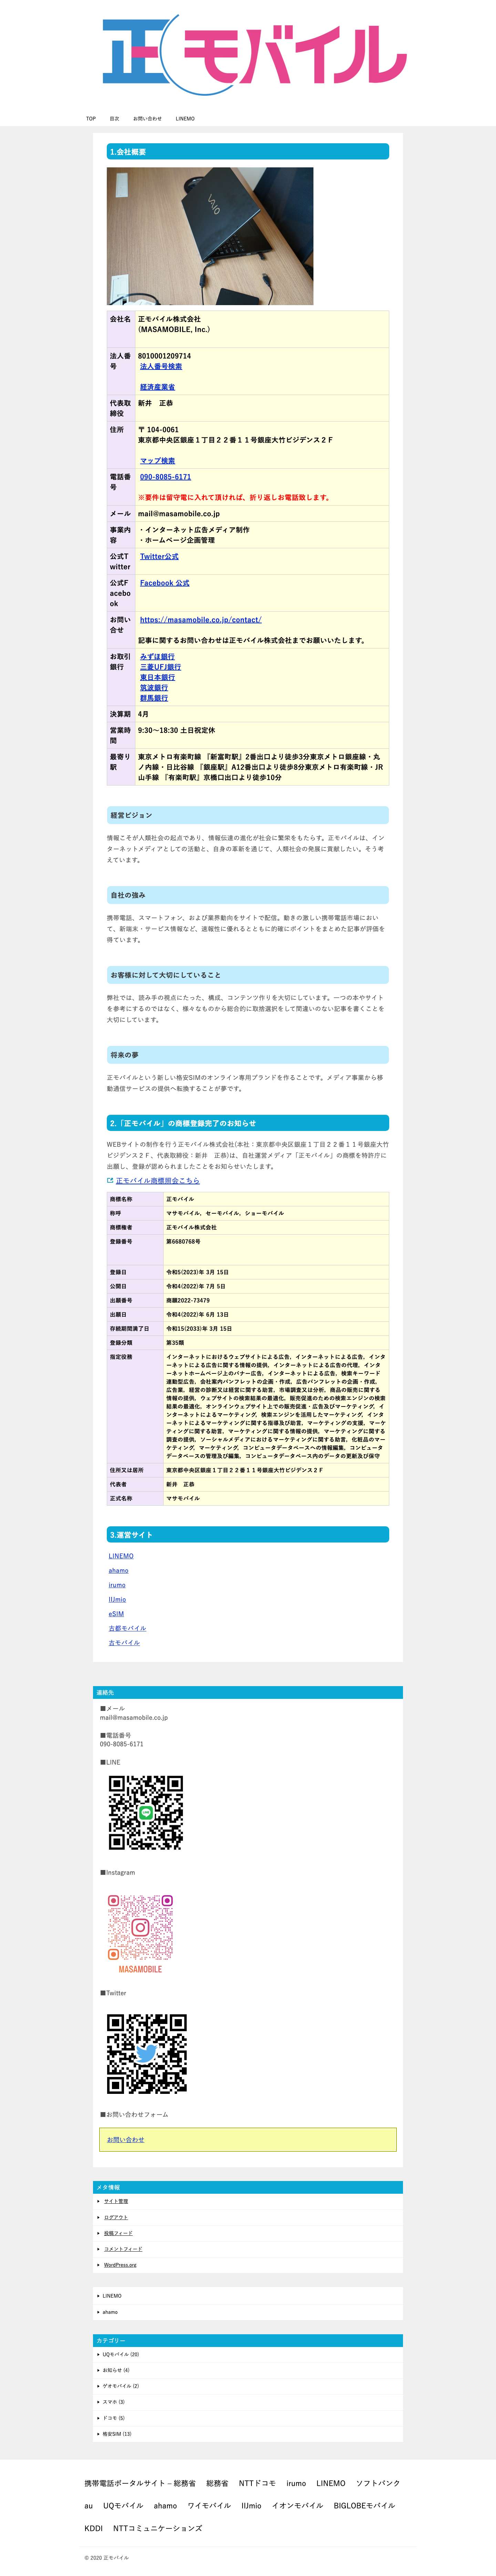Click ログアウト under メタ情報

[116, 2217]
